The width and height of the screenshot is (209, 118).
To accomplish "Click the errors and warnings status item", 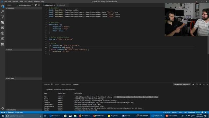I will pyautogui.click(x=4, y=112).
